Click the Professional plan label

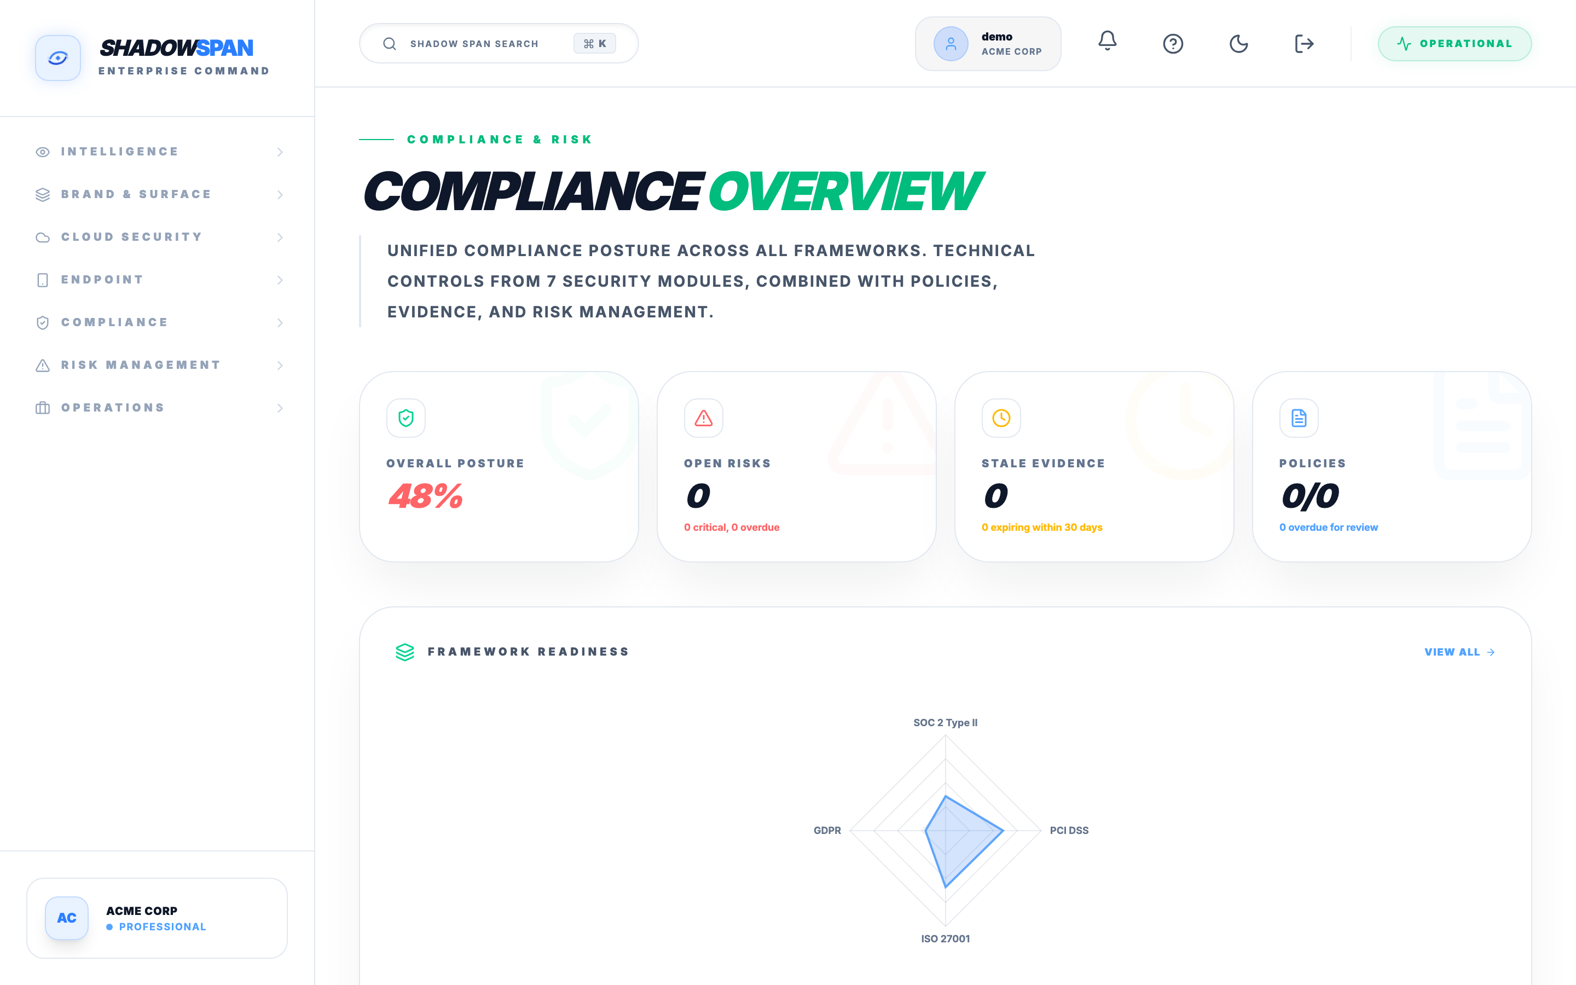162,926
